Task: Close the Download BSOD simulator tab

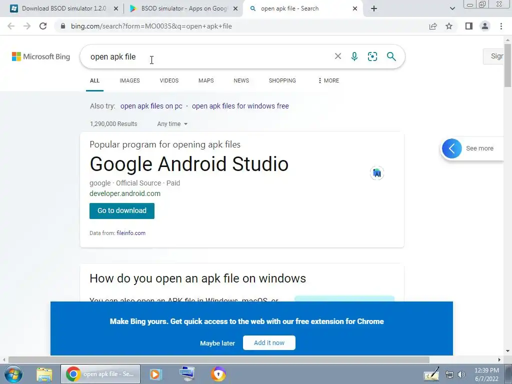Action: click(x=115, y=9)
